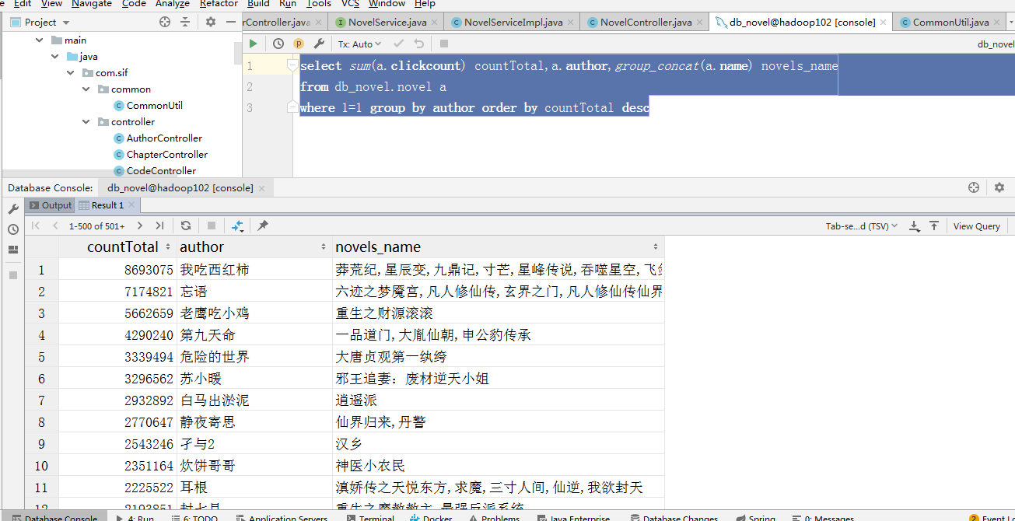Switch to NovelService.java tab
This screenshot has width=1015, height=521.
pos(386,23)
